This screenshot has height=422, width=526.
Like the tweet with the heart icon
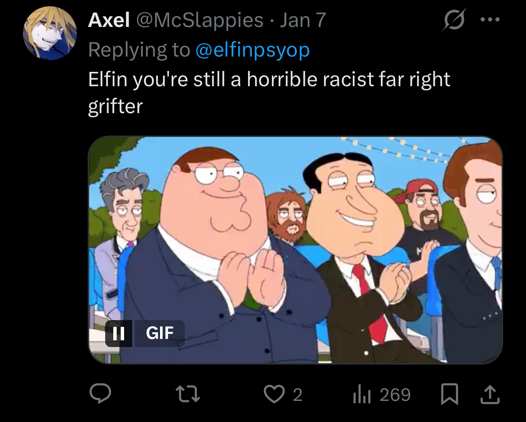click(274, 394)
